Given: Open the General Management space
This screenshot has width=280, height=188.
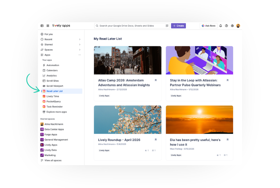Looking at the screenshot, I should tap(56, 140).
